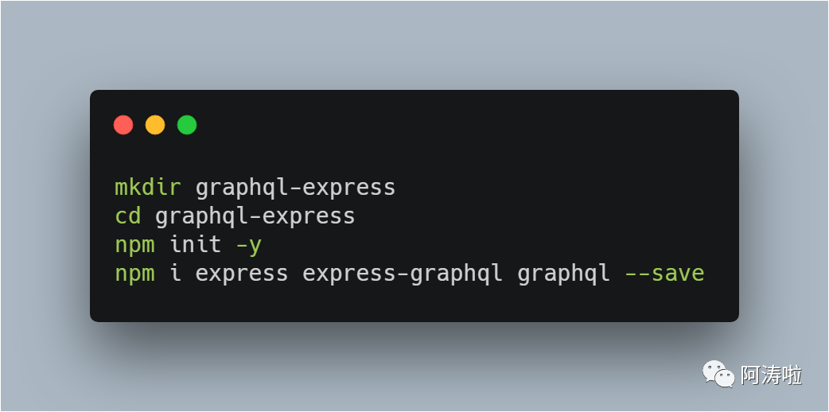The height and width of the screenshot is (412, 829).
Task: Click the --save flag
Action: pos(664,274)
